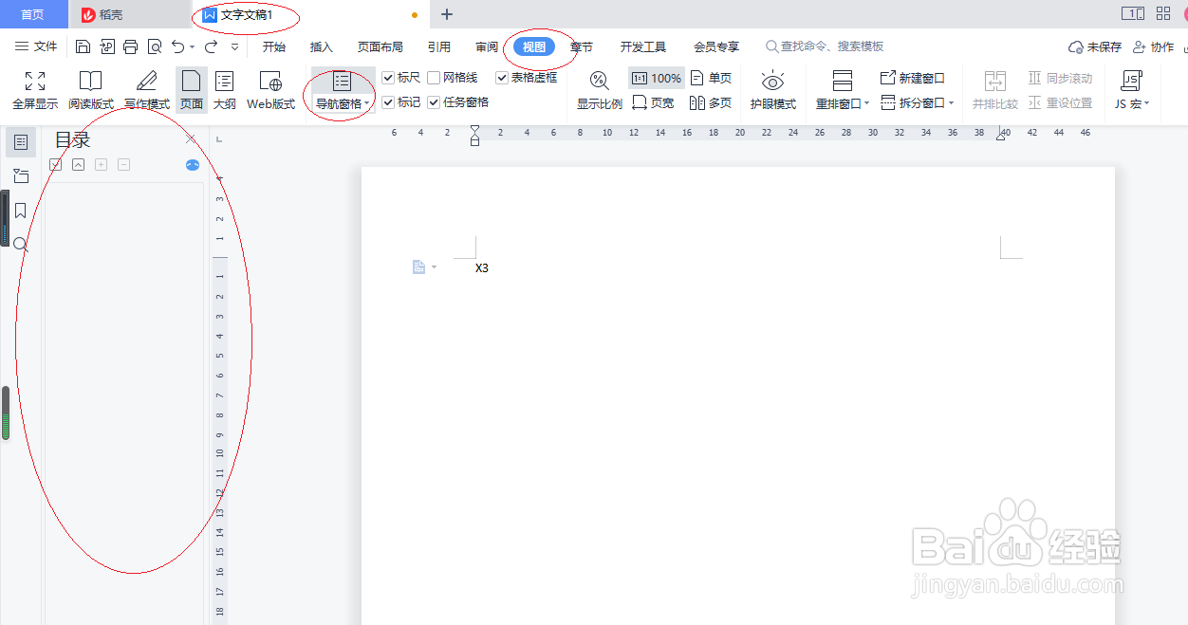Uncheck the 表格虚框 table gridlines option
1188x625 pixels.
pyautogui.click(x=502, y=78)
